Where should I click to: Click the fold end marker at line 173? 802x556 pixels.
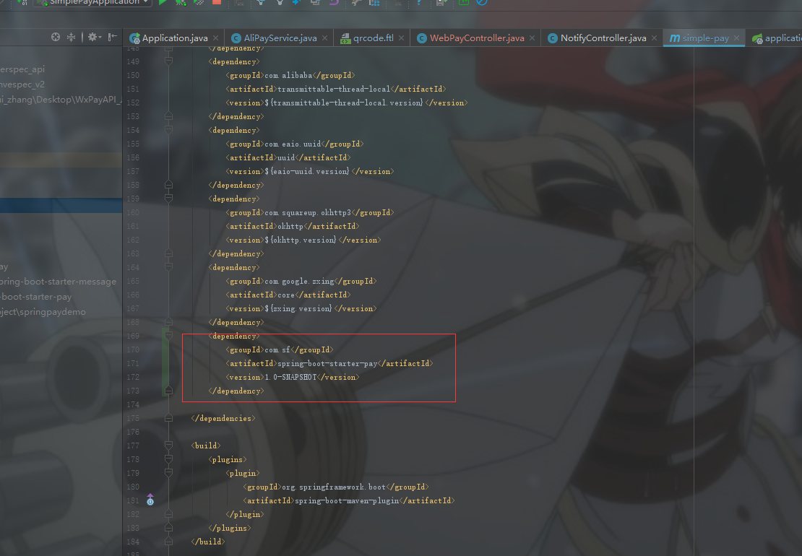point(168,391)
